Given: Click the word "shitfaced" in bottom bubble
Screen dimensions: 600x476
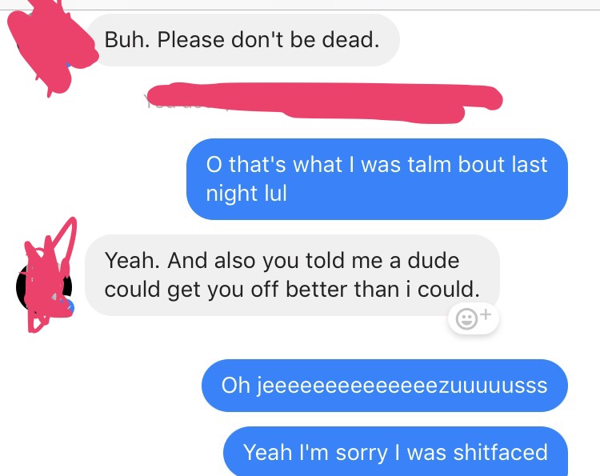Looking at the screenshot, I should 501,452.
